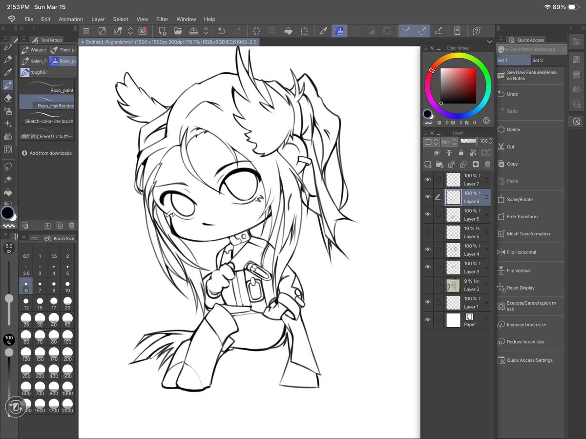Viewport: 586px width, 439px height.
Task: Select the Fill bucket tool in left toolbar
Action: click(8, 192)
